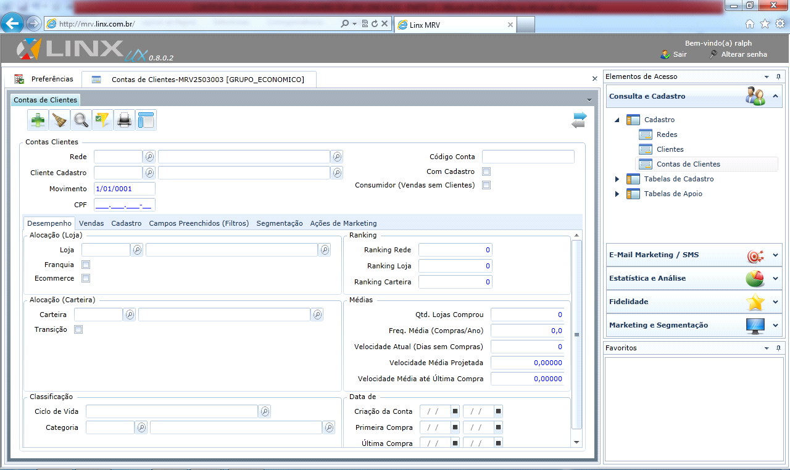This screenshot has height=470, width=790.
Task: Tick Consumidor (Vendas sem Clientes) checkbox
Action: (486, 185)
